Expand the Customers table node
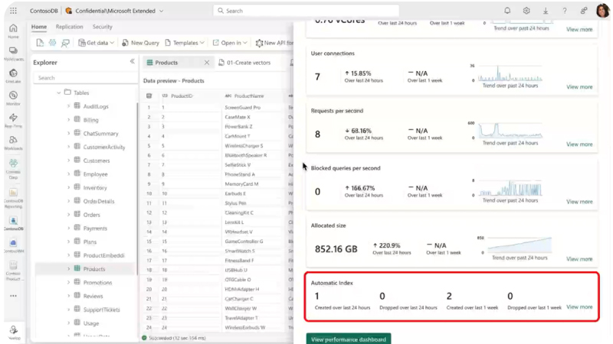Viewport: 613px width, 344px height. click(x=68, y=161)
